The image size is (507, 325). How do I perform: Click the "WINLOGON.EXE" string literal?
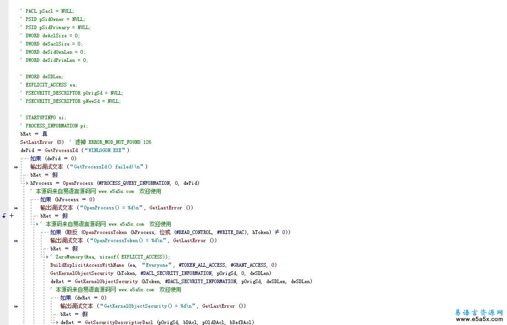[x=106, y=150]
